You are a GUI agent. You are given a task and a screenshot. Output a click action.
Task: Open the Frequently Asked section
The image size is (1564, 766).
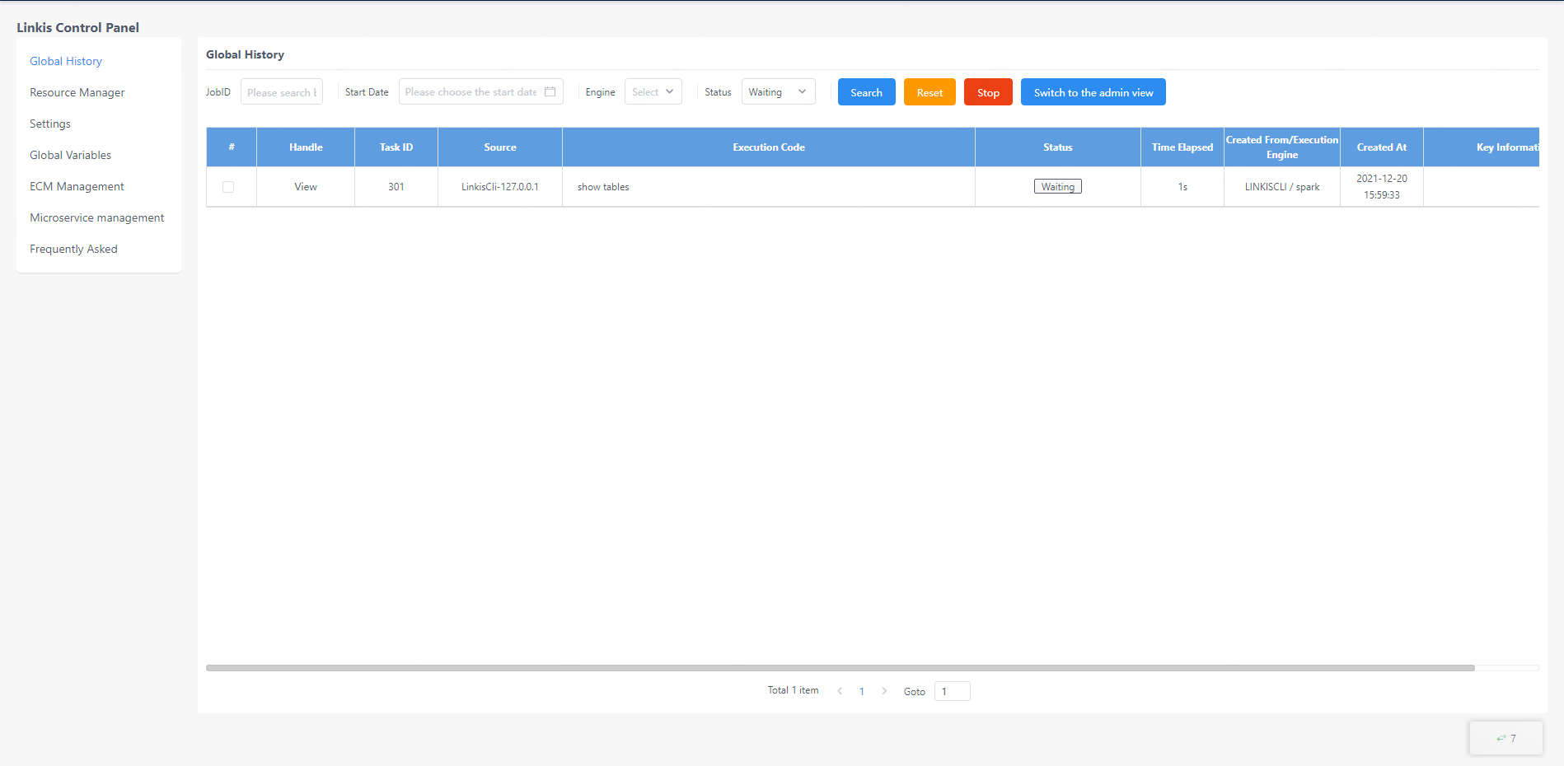[x=73, y=249]
